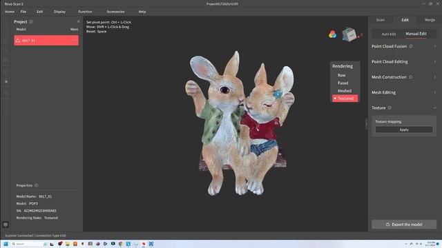Click the model triangle icon beside 0617_01

18,41
